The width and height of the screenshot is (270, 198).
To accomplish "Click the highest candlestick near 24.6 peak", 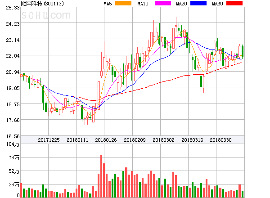I will coord(176,26).
